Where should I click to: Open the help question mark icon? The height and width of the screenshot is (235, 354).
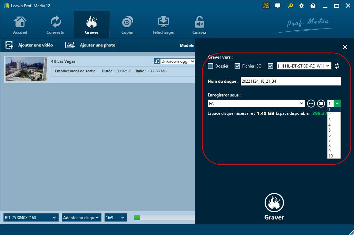(313, 6)
